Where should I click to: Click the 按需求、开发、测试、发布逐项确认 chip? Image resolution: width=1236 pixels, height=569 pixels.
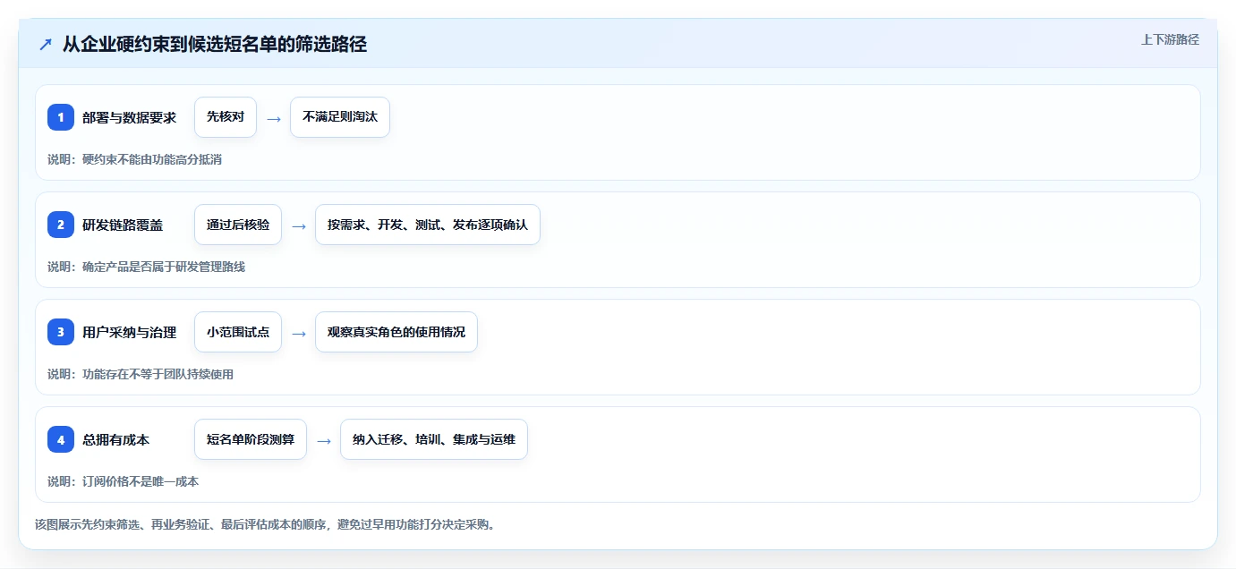point(428,225)
